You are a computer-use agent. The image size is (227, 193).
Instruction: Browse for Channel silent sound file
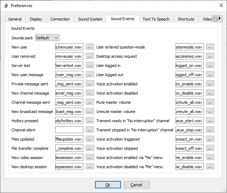click(90, 130)
